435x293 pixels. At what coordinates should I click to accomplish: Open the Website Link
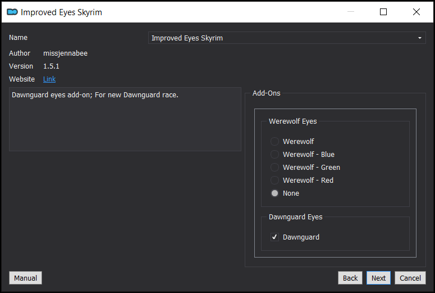point(49,79)
